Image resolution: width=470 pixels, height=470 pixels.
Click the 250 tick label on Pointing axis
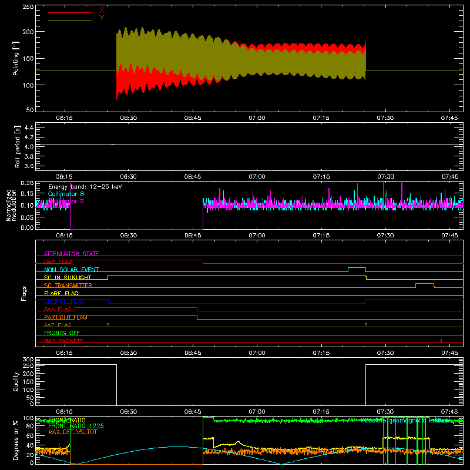pyautogui.click(x=28, y=7)
